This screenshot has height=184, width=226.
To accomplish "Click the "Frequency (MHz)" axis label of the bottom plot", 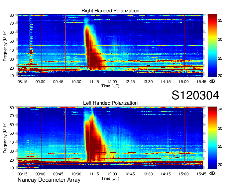I will 5,138.
